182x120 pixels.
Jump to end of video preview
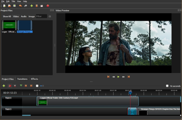tap(128, 77)
